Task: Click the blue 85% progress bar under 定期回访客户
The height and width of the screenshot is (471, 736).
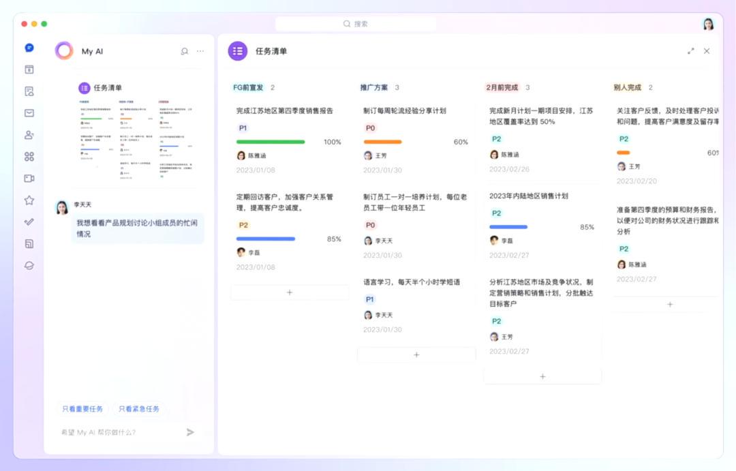Action: pyautogui.click(x=266, y=239)
